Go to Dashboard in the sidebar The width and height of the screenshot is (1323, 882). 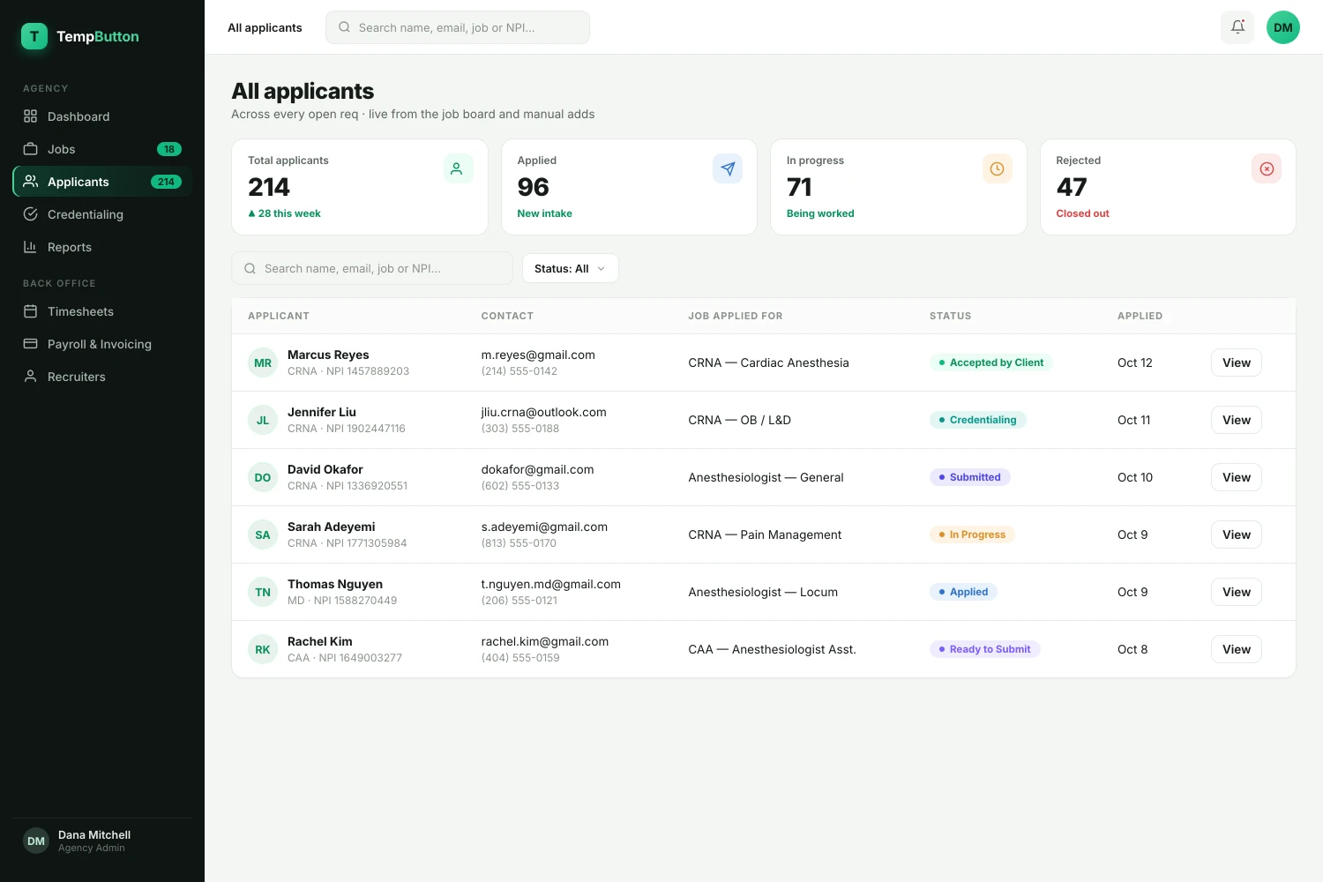(x=102, y=116)
